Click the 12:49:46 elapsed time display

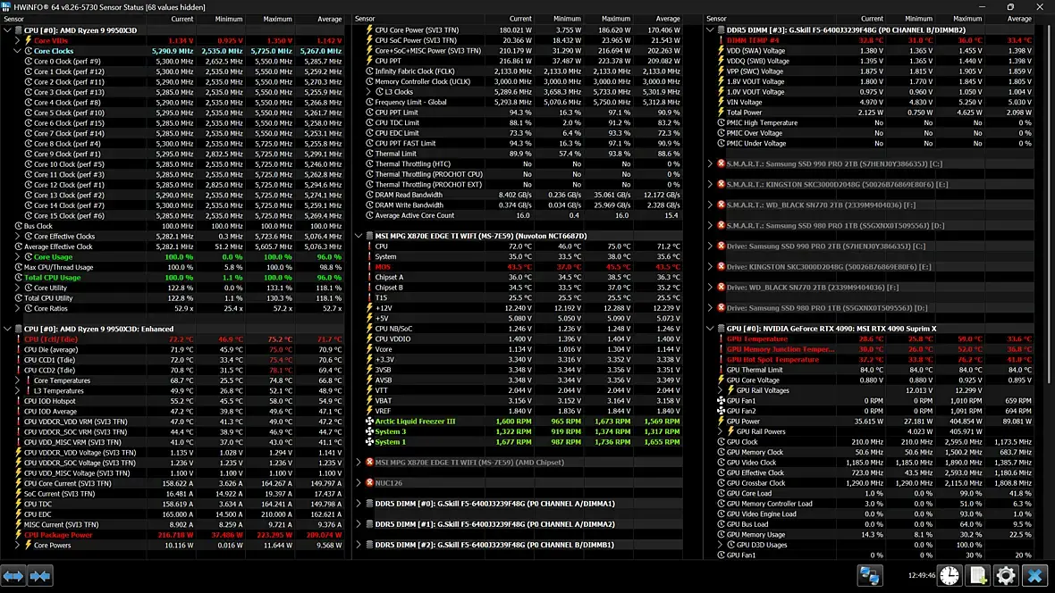[x=921, y=575]
